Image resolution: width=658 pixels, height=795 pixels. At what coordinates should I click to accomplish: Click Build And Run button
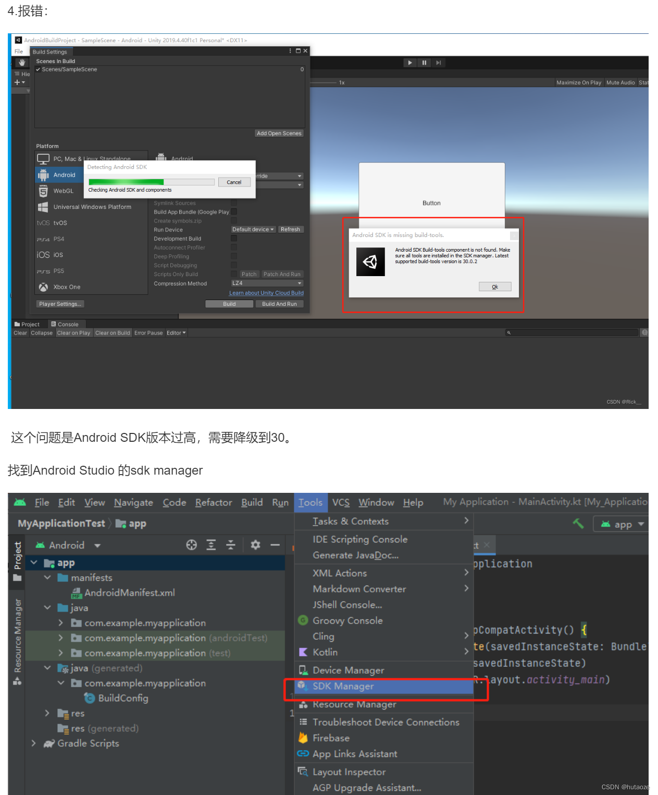point(279,304)
